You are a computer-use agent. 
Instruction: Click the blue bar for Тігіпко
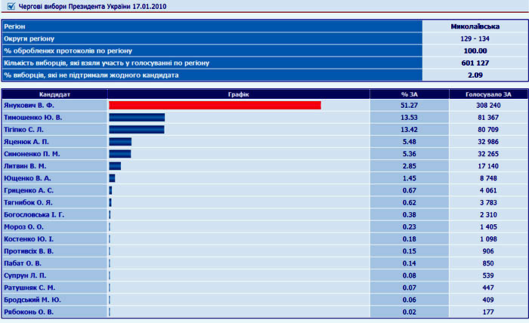coord(136,130)
